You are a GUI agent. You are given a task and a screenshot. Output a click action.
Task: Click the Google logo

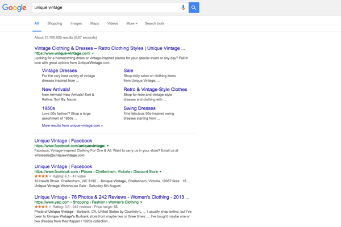pyautogui.click(x=14, y=7)
